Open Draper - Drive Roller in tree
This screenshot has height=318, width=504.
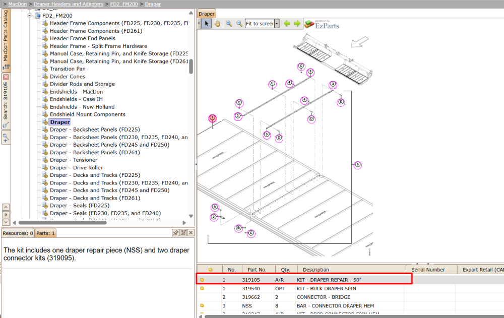[x=76, y=167]
